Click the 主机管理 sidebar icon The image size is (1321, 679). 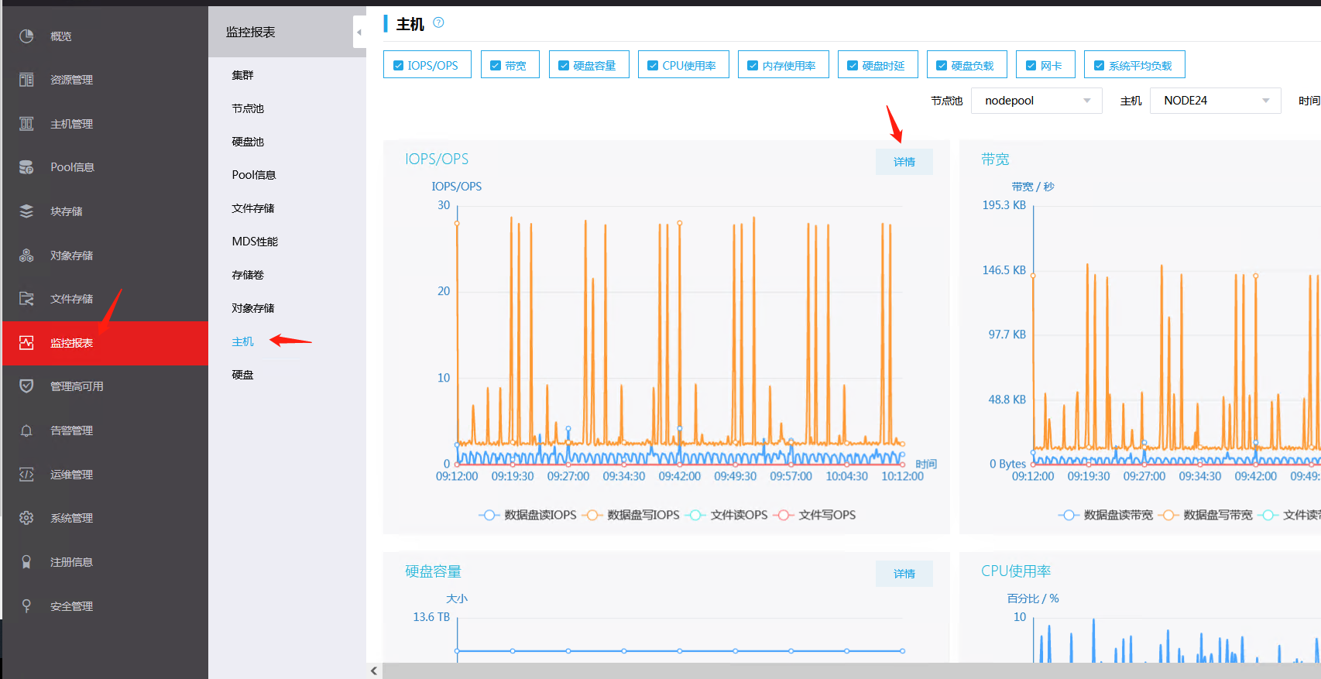(26, 124)
